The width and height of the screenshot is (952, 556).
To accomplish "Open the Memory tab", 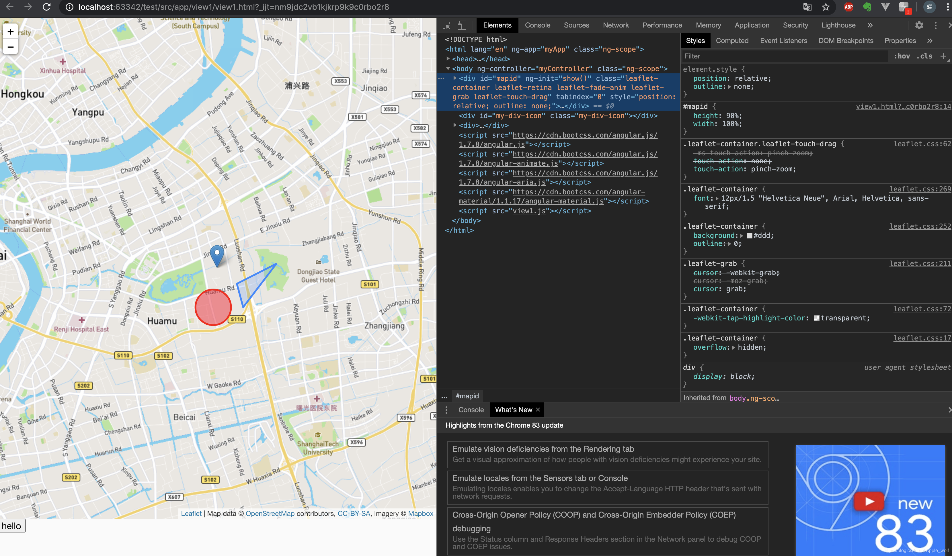I will click(708, 25).
